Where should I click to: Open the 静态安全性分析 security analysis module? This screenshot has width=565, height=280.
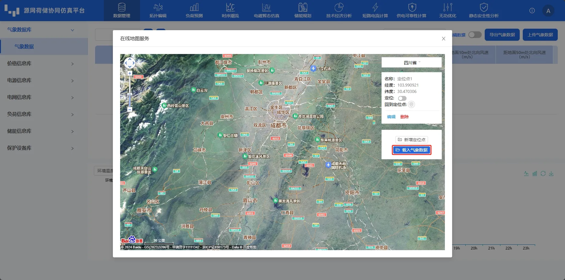[x=484, y=11]
